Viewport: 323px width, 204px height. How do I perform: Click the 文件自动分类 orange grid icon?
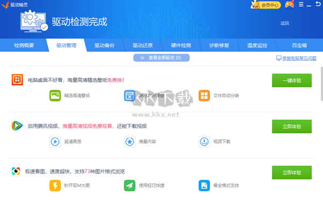coord(204,96)
